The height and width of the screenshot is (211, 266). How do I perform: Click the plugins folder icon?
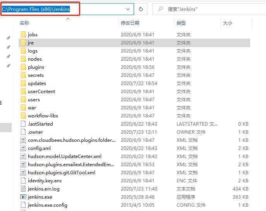point(23,67)
